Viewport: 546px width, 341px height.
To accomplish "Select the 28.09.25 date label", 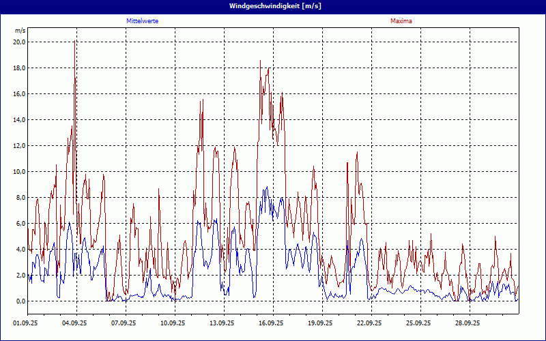I will tap(468, 323).
